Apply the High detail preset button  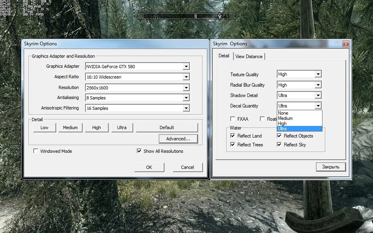tap(97, 128)
